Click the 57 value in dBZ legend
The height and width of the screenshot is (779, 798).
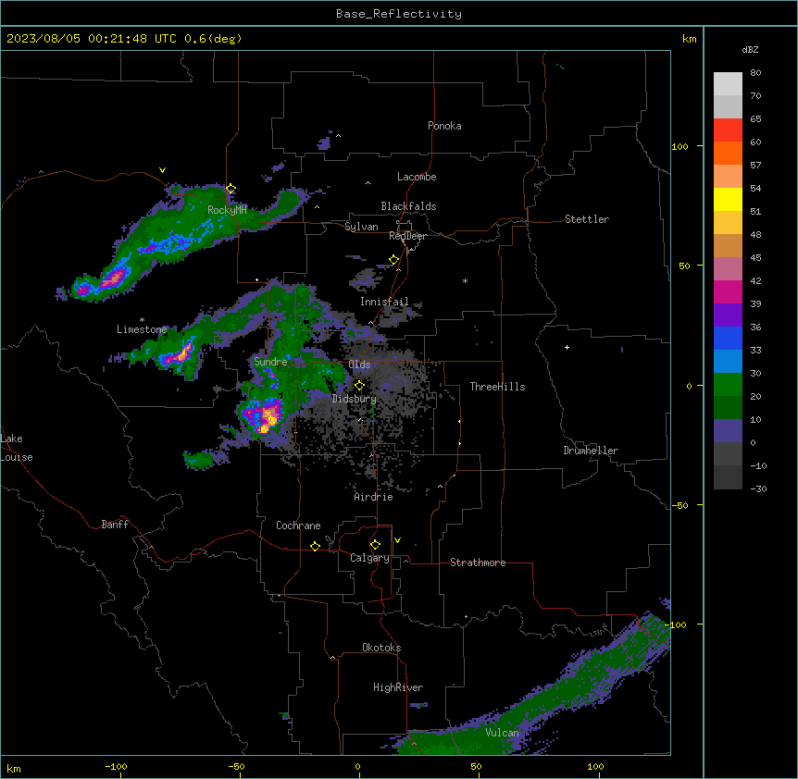(755, 166)
